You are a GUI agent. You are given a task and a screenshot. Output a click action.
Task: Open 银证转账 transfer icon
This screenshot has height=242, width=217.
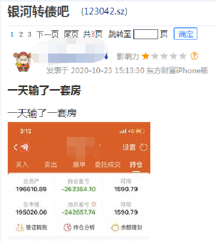click(20, 228)
